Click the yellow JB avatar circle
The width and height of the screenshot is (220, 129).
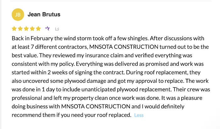point(18,14)
